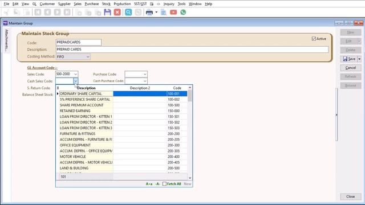Go to the previous record toolbar icon
The width and height of the screenshot is (365, 205).
click(47, 13)
